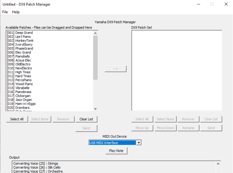
Task: Minimize the DX9 Patch Manager window
Action: pyautogui.click(x=198, y=4)
